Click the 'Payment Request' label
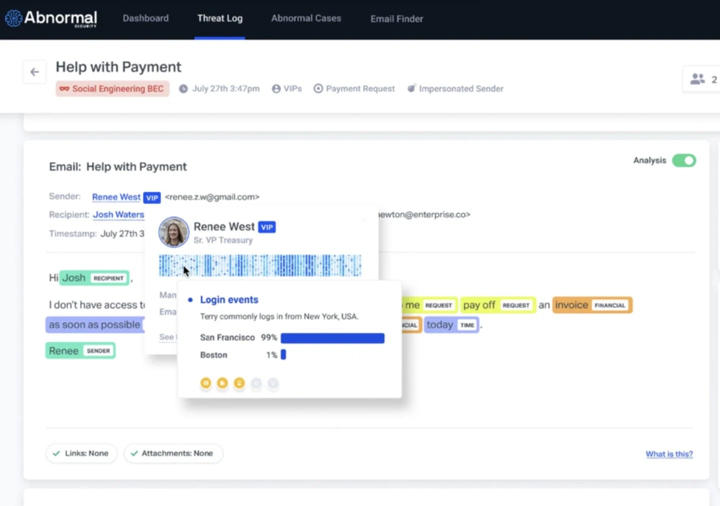720x506 pixels. [x=360, y=88]
